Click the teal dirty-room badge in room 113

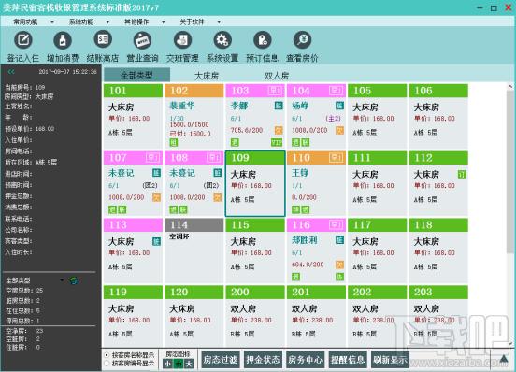pos(157,241)
